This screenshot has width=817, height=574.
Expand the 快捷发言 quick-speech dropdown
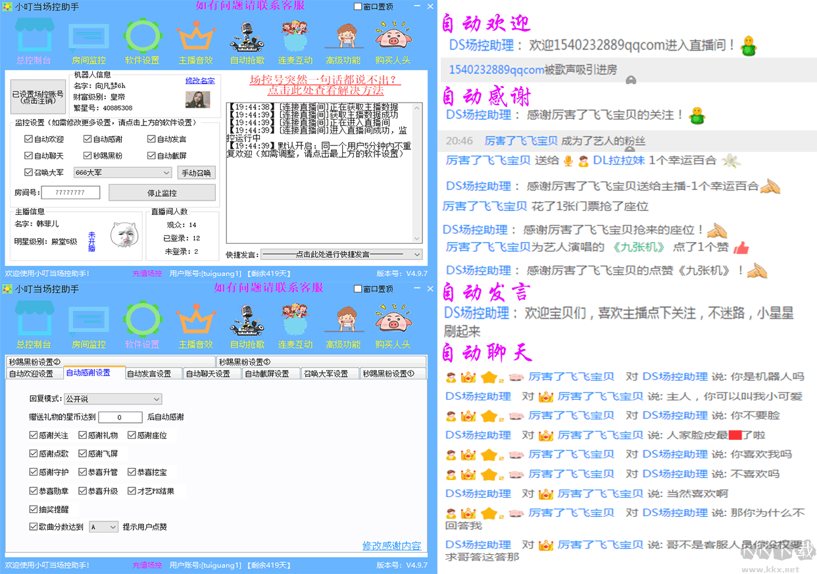click(342, 254)
